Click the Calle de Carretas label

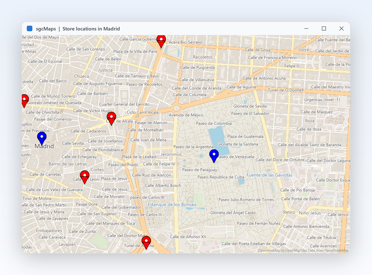(x=45, y=174)
